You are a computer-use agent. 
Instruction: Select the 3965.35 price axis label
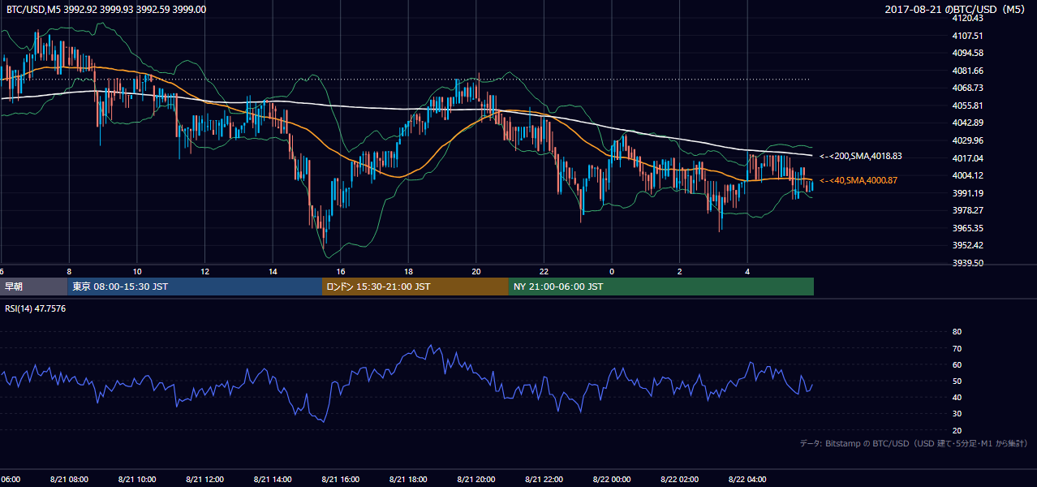[967, 228]
